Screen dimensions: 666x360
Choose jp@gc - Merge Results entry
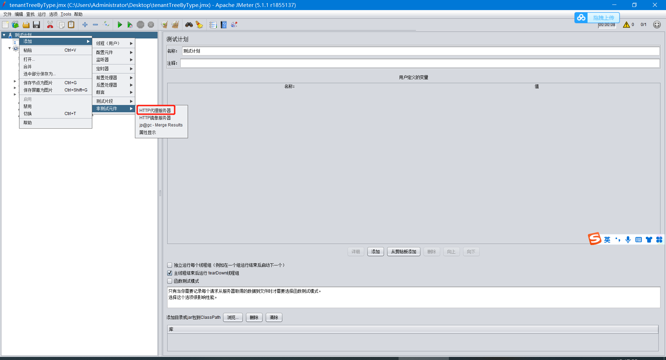(x=162, y=125)
